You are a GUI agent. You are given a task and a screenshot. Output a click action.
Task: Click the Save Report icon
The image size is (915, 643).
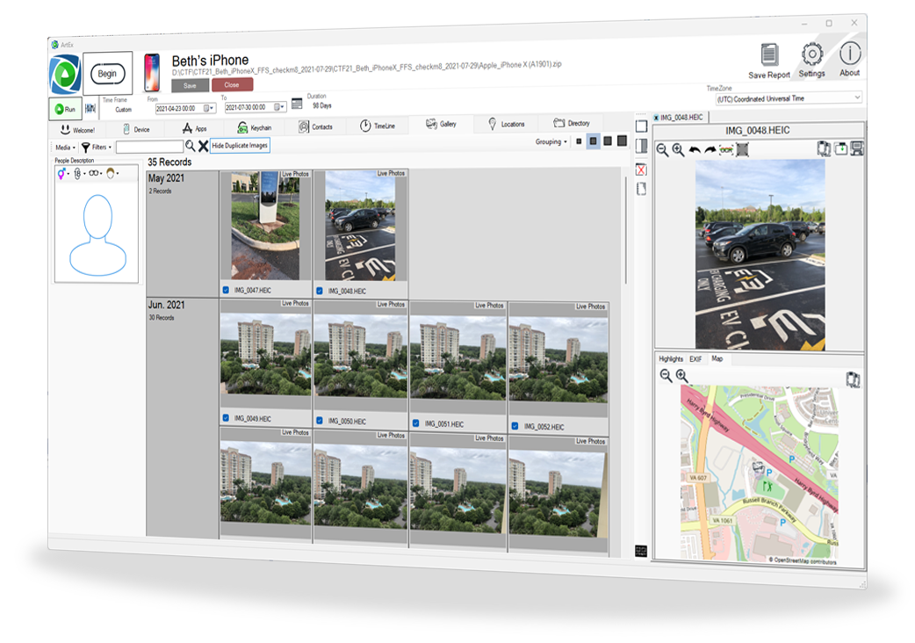769,55
